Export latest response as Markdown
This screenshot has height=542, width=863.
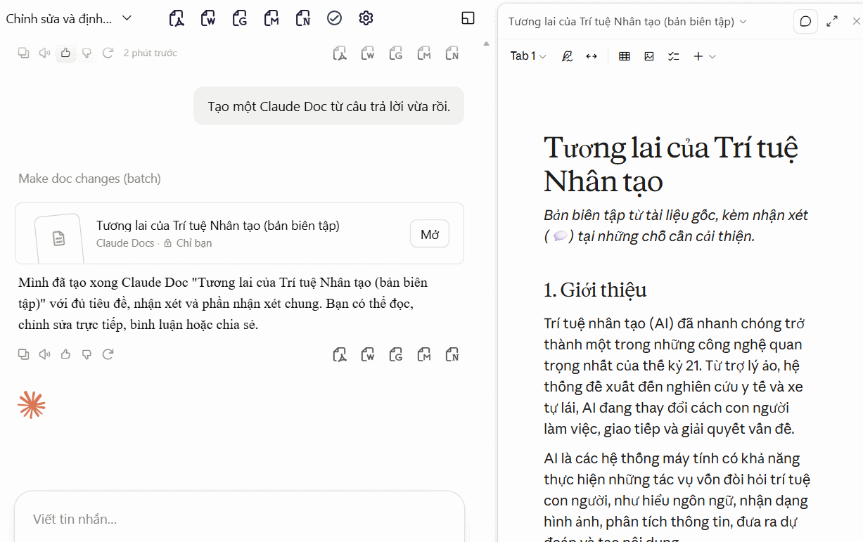(x=424, y=354)
